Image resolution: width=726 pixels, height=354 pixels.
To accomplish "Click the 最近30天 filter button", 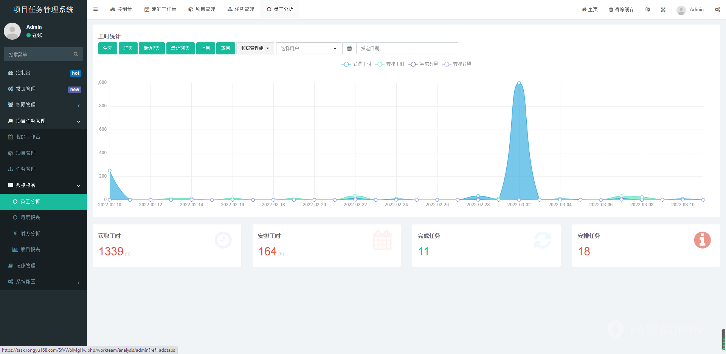I will 180,48.
